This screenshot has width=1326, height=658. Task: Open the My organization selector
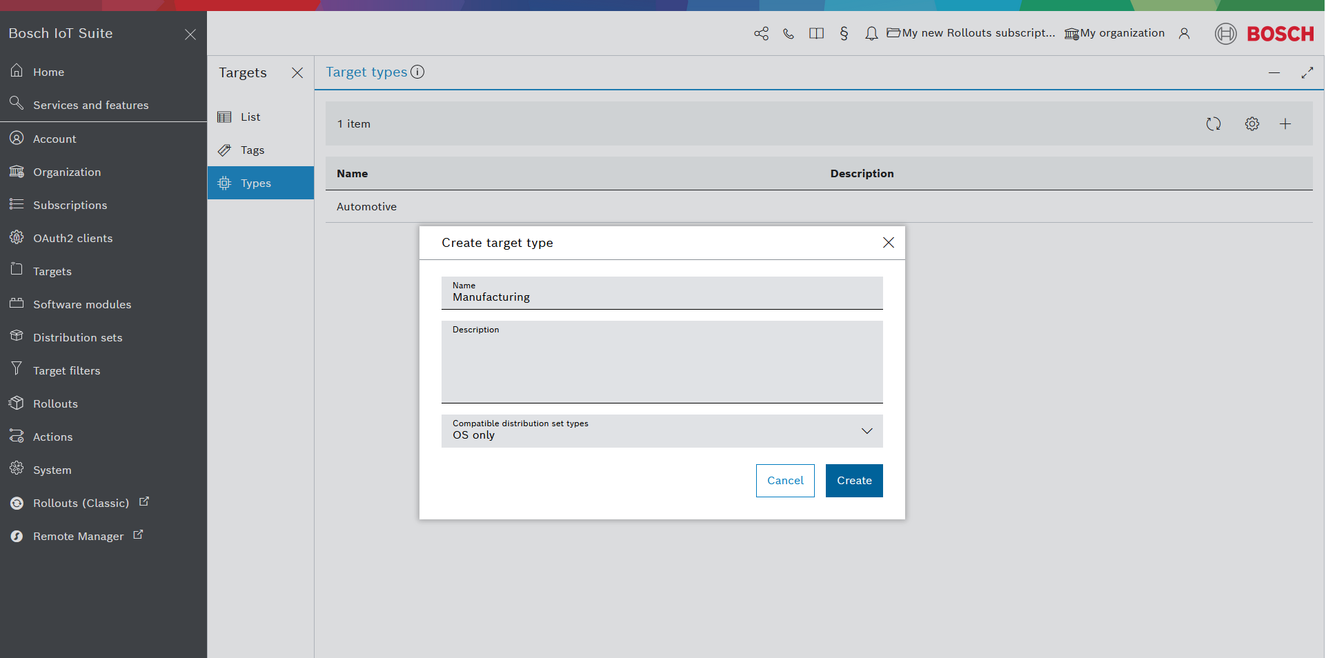pos(1114,33)
